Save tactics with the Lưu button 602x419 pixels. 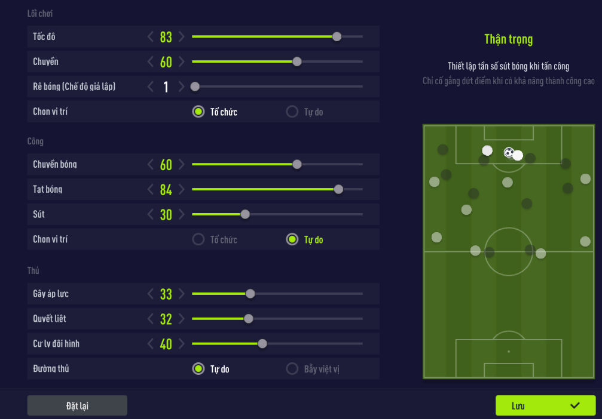coord(545,405)
